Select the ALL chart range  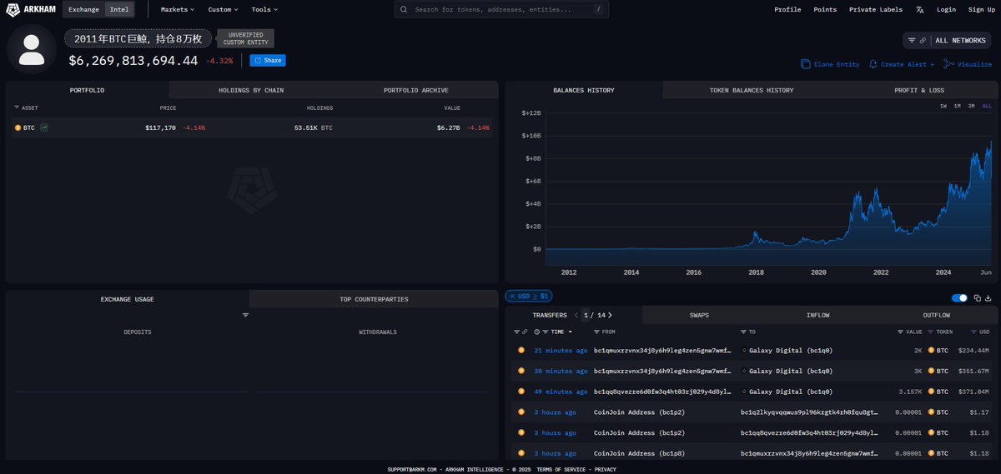[987, 106]
